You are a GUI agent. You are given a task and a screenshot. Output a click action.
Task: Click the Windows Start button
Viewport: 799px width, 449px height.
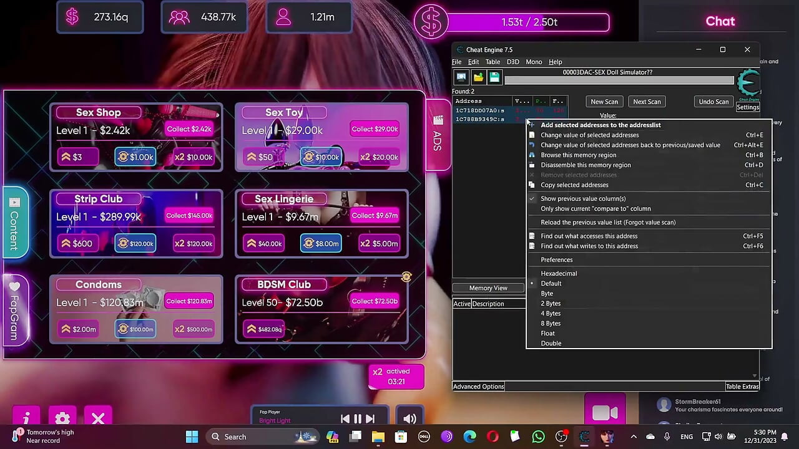pyautogui.click(x=192, y=437)
